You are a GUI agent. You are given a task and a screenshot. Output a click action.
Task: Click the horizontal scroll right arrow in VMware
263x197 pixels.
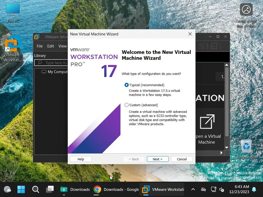pyautogui.click(x=221, y=153)
